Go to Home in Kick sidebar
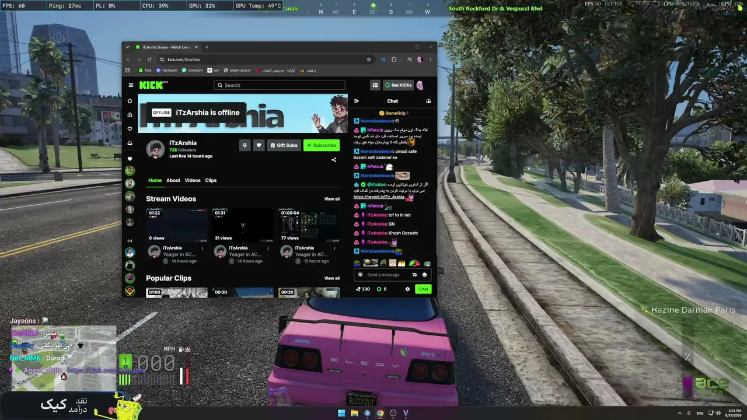Screen dimensions: 747x420 pyautogui.click(x=130, y=101)
